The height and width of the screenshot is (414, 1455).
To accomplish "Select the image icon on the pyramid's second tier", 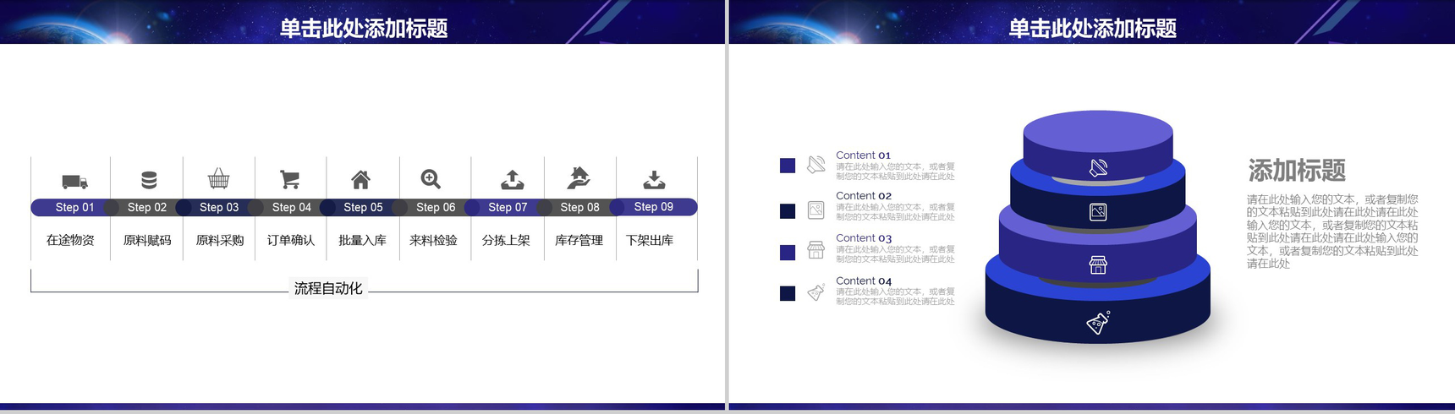I will pos(1098,212).
